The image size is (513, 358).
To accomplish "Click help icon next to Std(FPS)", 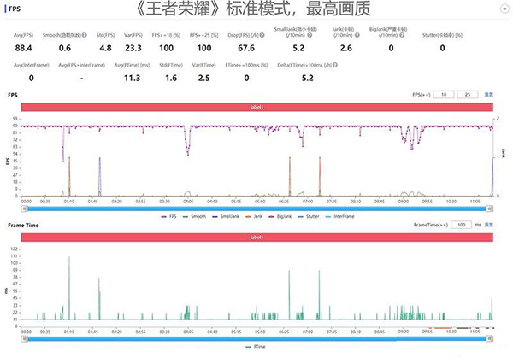I will click(x=115, y=35).
